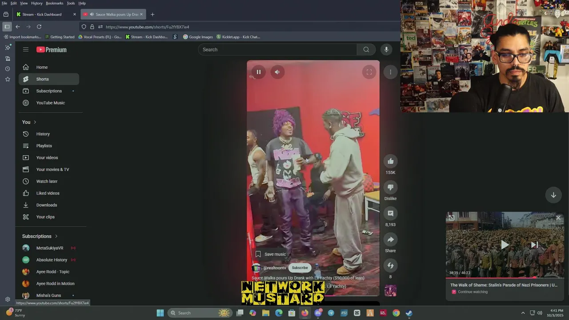
Task: Open remix option showing 8
Action: point(390,266)
